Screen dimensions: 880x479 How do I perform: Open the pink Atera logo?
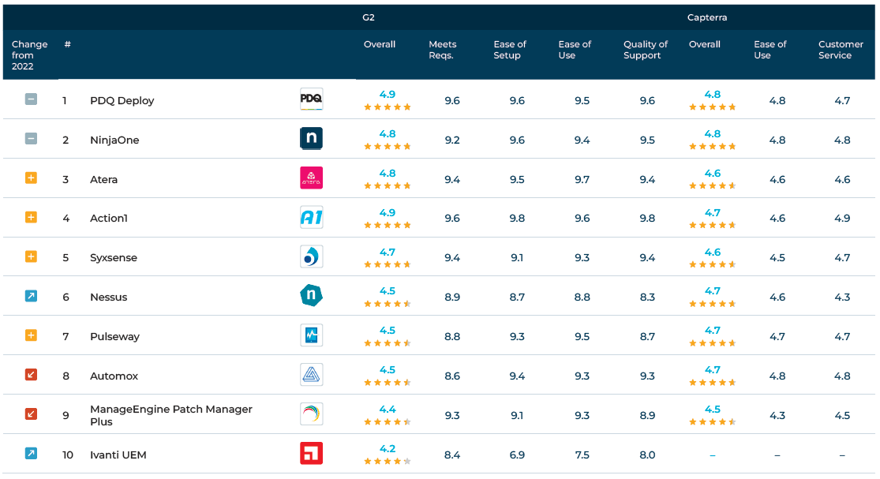click(x=312, y=178)
